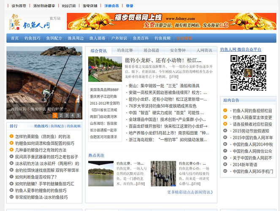Open ranking item 钓鱼人夏季钓鲤鱼的钓鱼技巧
Viewport: 280px width, 211px height.
point(41,190)
